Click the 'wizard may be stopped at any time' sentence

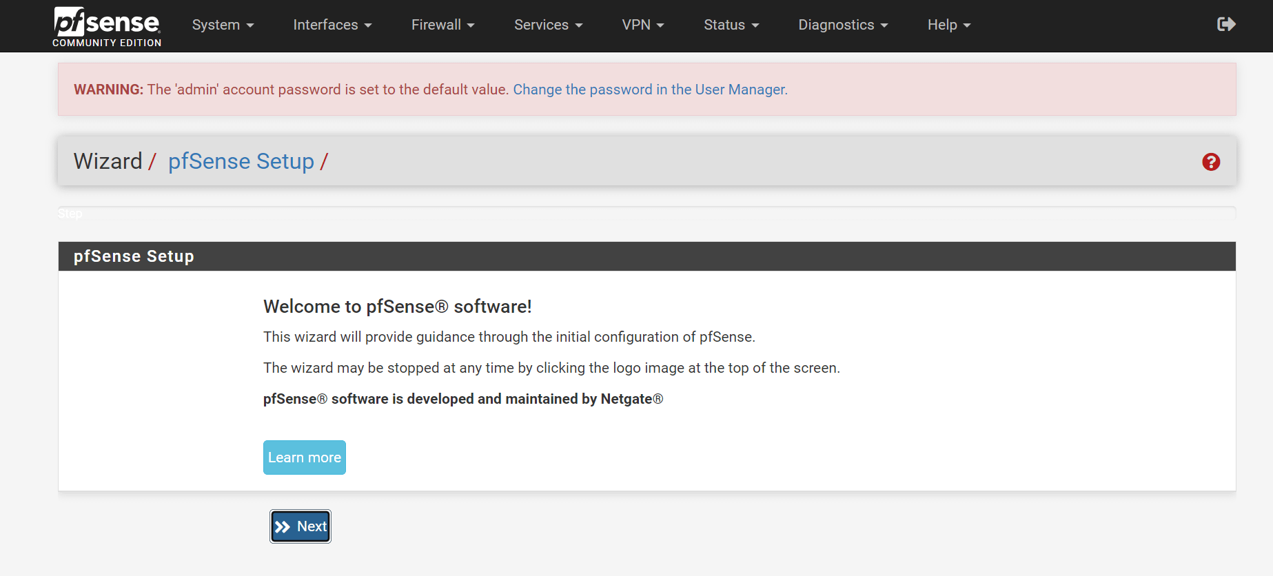pyautogui.click(x=551, y=368)
